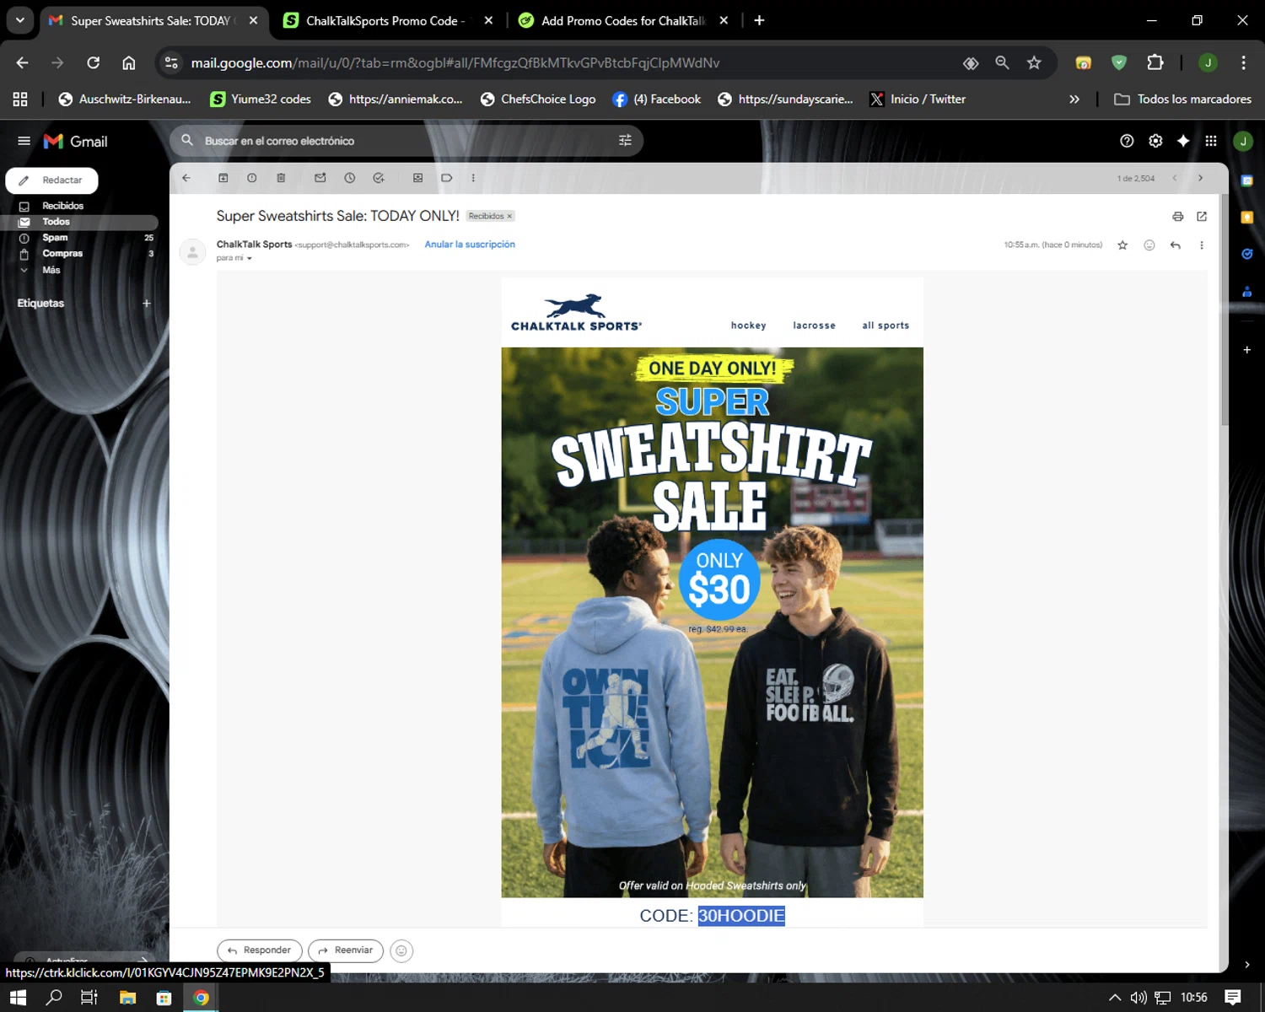Archive this email

pos(223,178)
